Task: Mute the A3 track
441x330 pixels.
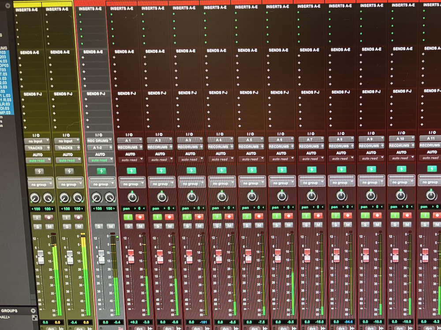Action: point(199,226)
